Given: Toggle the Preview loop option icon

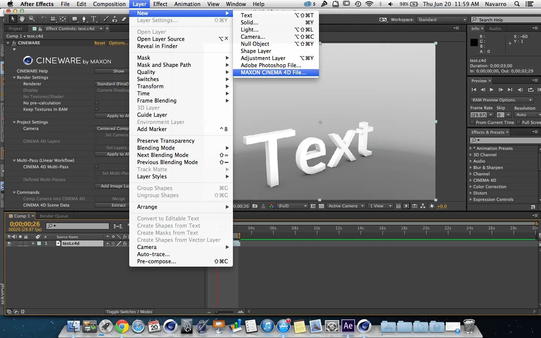Looking at the screenshot, I should 530,90.
